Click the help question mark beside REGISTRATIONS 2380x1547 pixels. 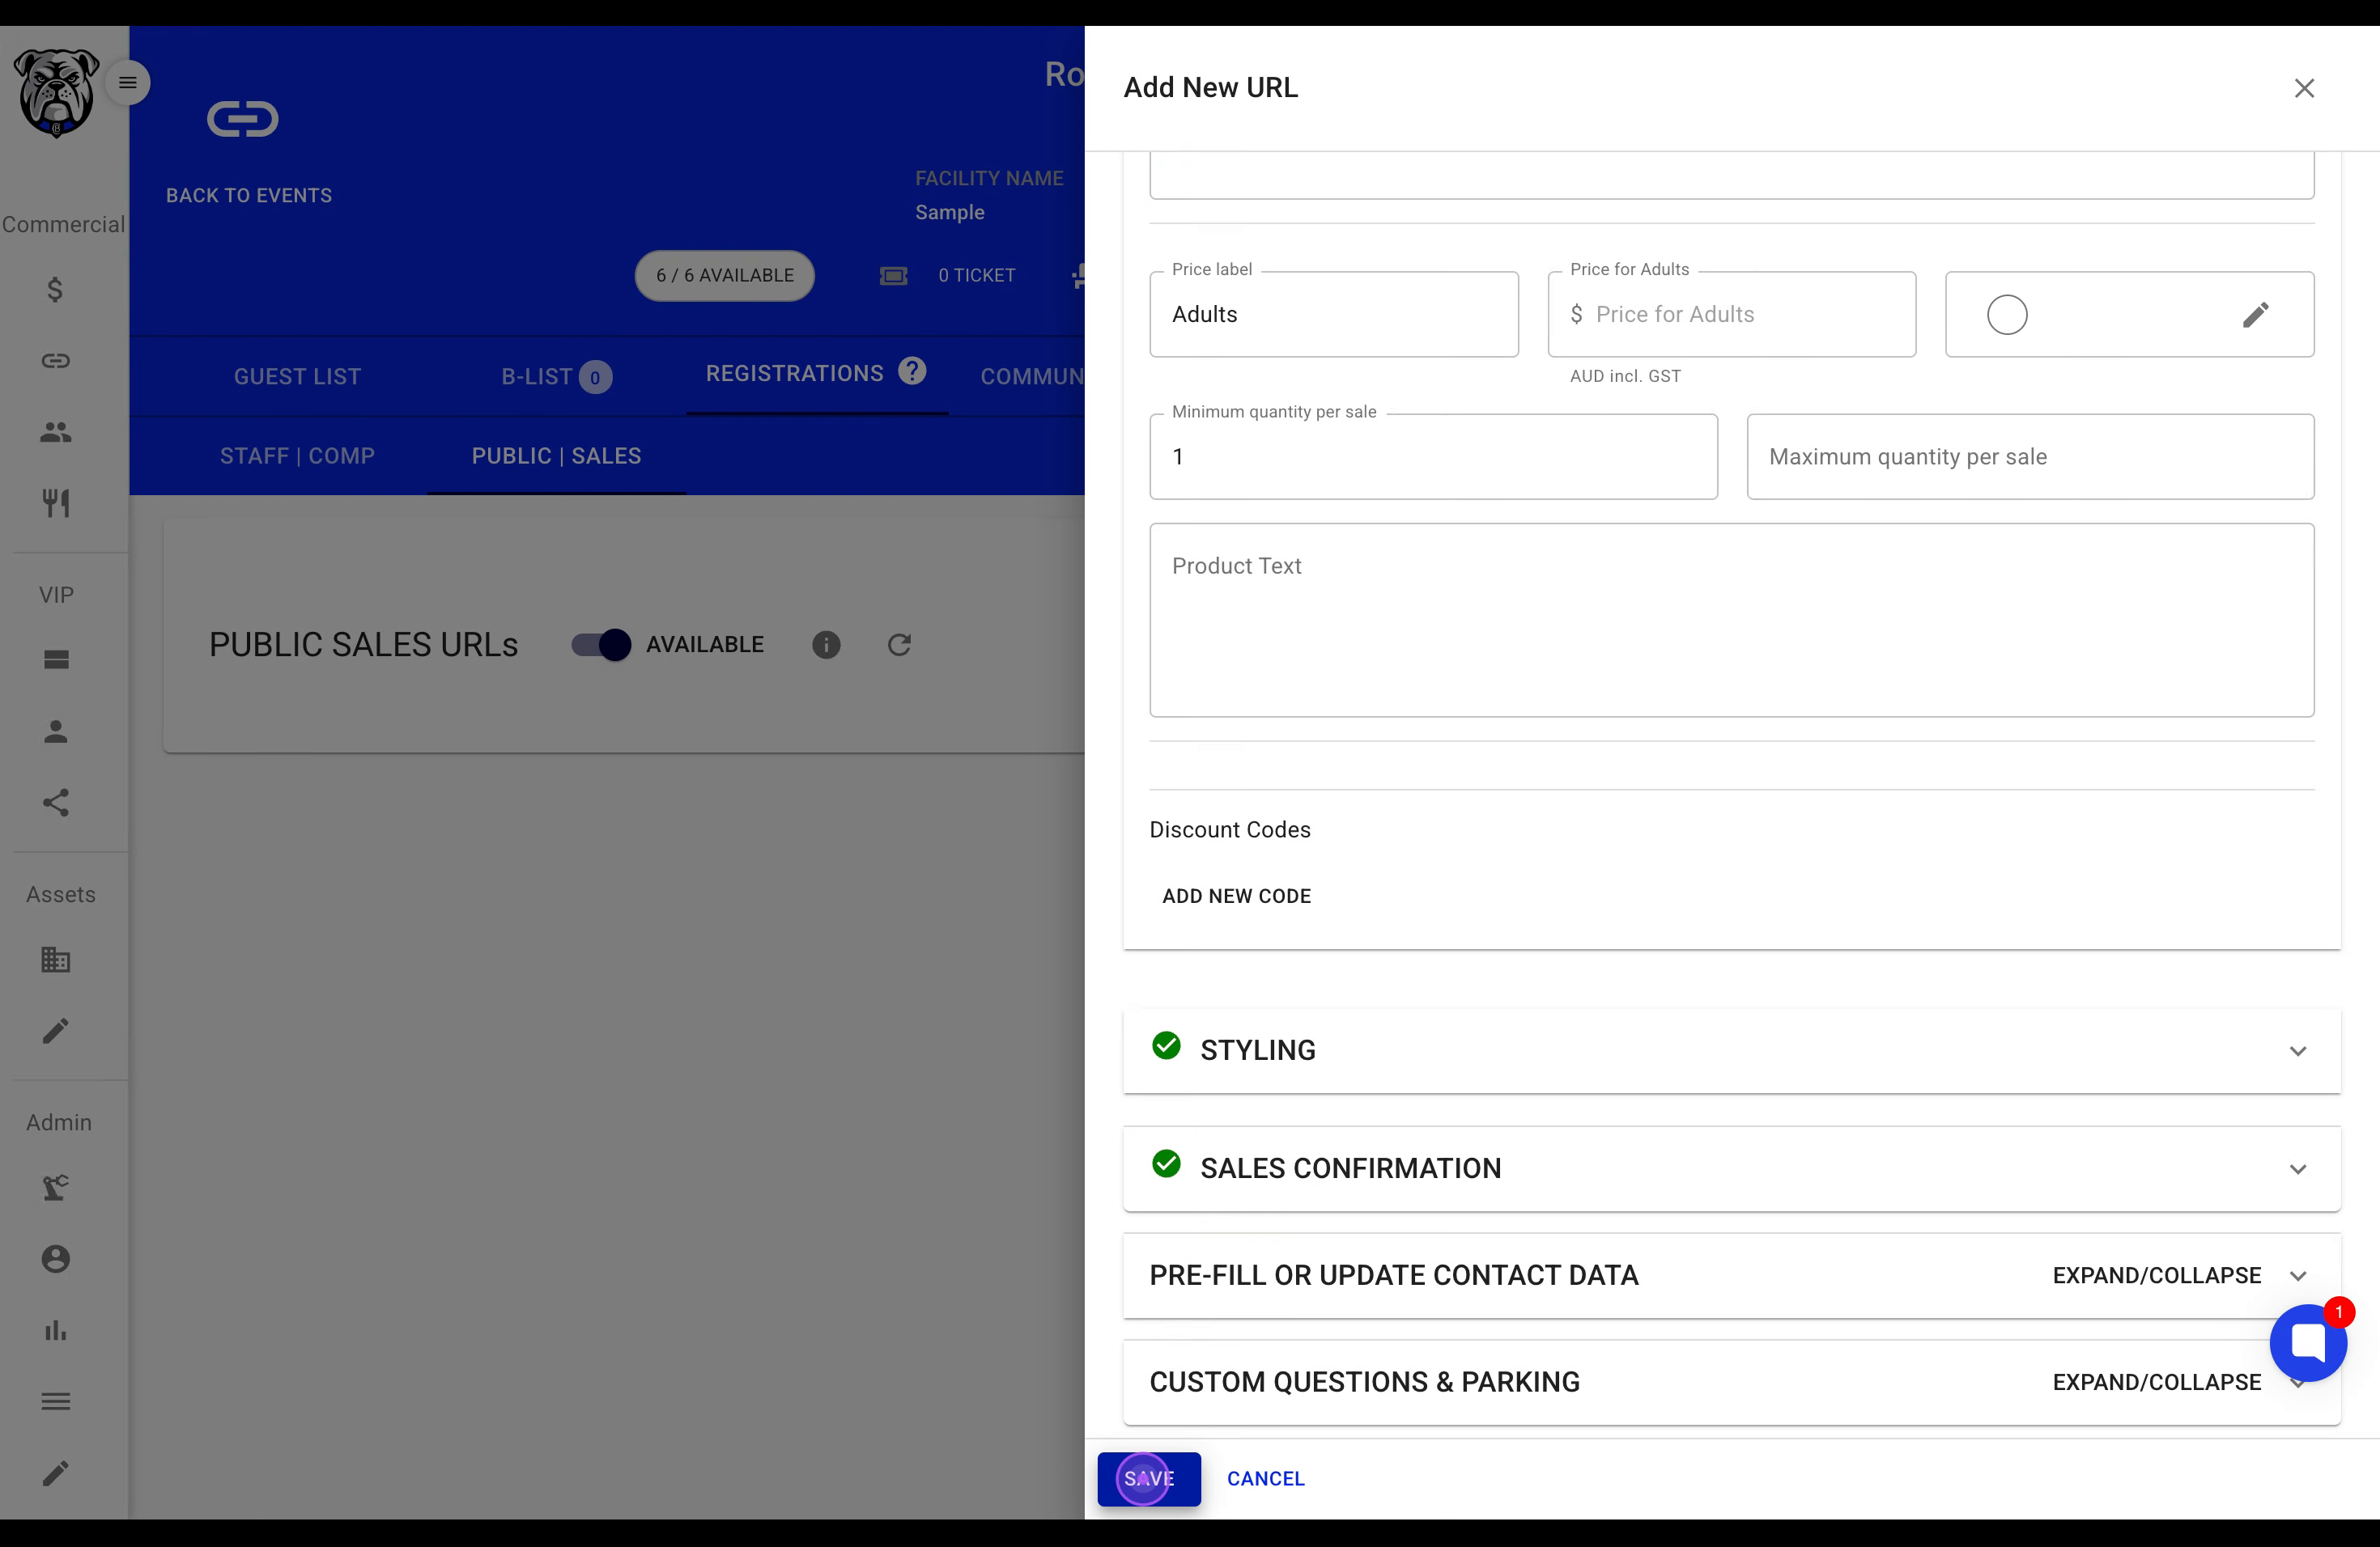(911, 371)
